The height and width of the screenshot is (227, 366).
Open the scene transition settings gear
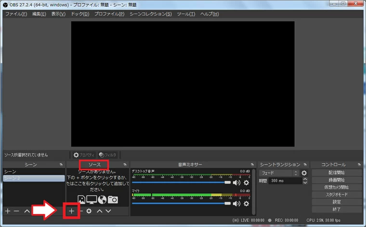tap(304, 173)
